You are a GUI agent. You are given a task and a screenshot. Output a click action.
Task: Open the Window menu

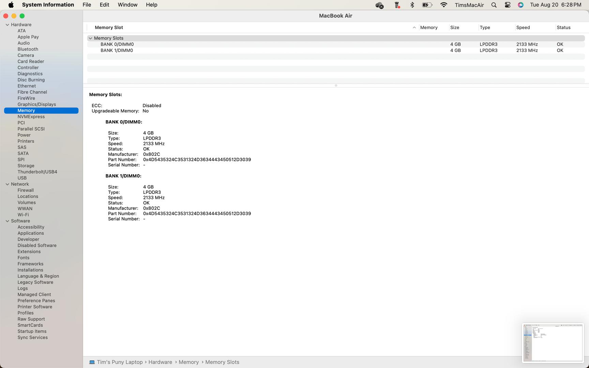[127, 5]
